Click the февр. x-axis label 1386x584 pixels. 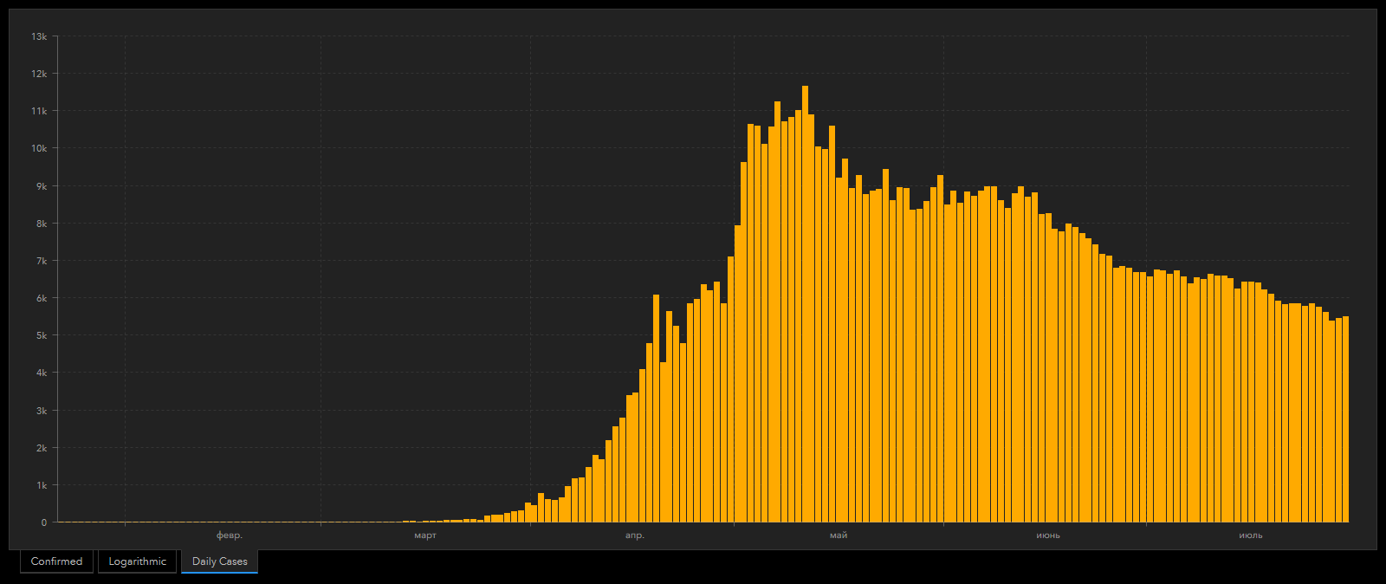pos(230,535)
